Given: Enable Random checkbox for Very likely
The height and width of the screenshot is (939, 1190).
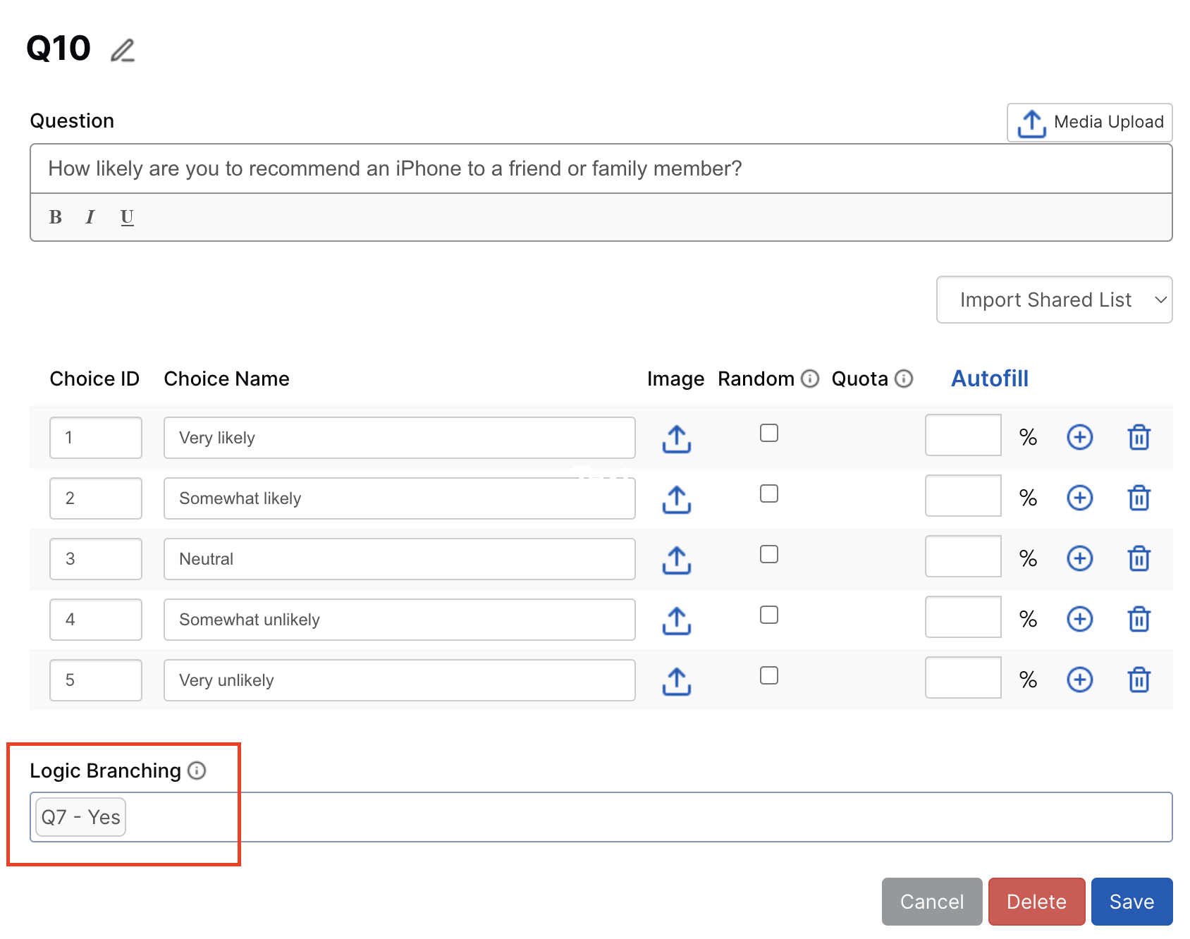Looking at the screenshot, I should (x=769, y=433).
